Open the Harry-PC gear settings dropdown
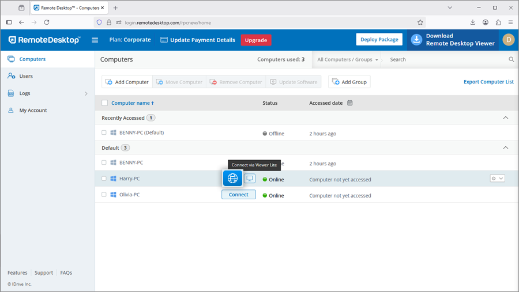The image size is (519, 292). pos(497,179)
